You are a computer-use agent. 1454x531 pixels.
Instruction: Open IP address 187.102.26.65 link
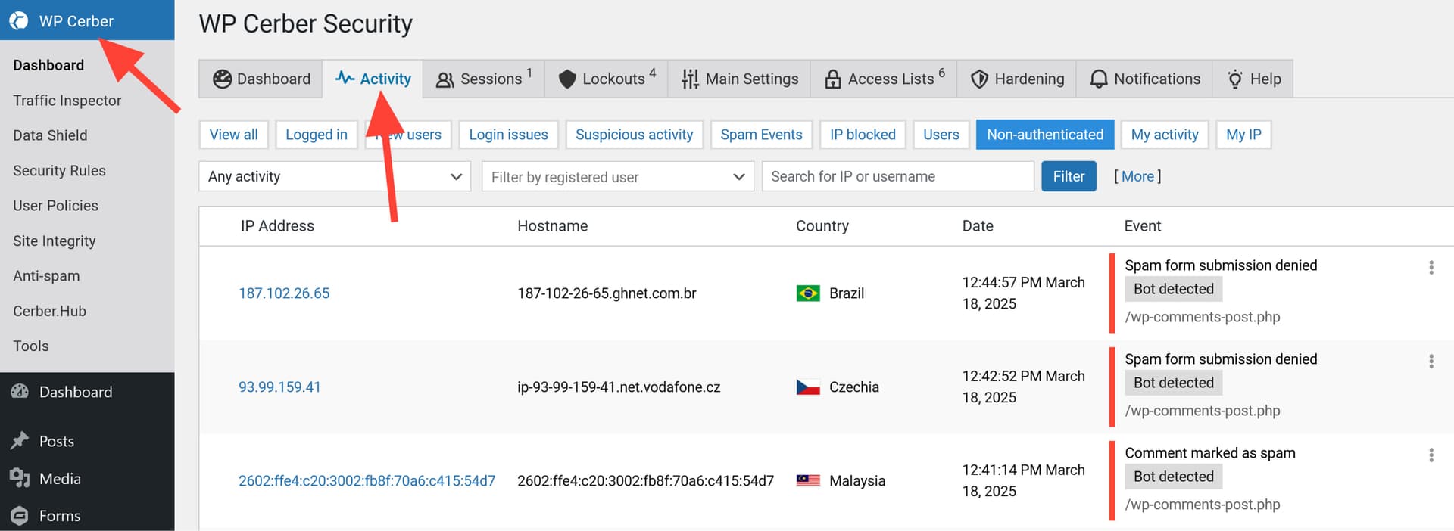click(x=284, y=293)
